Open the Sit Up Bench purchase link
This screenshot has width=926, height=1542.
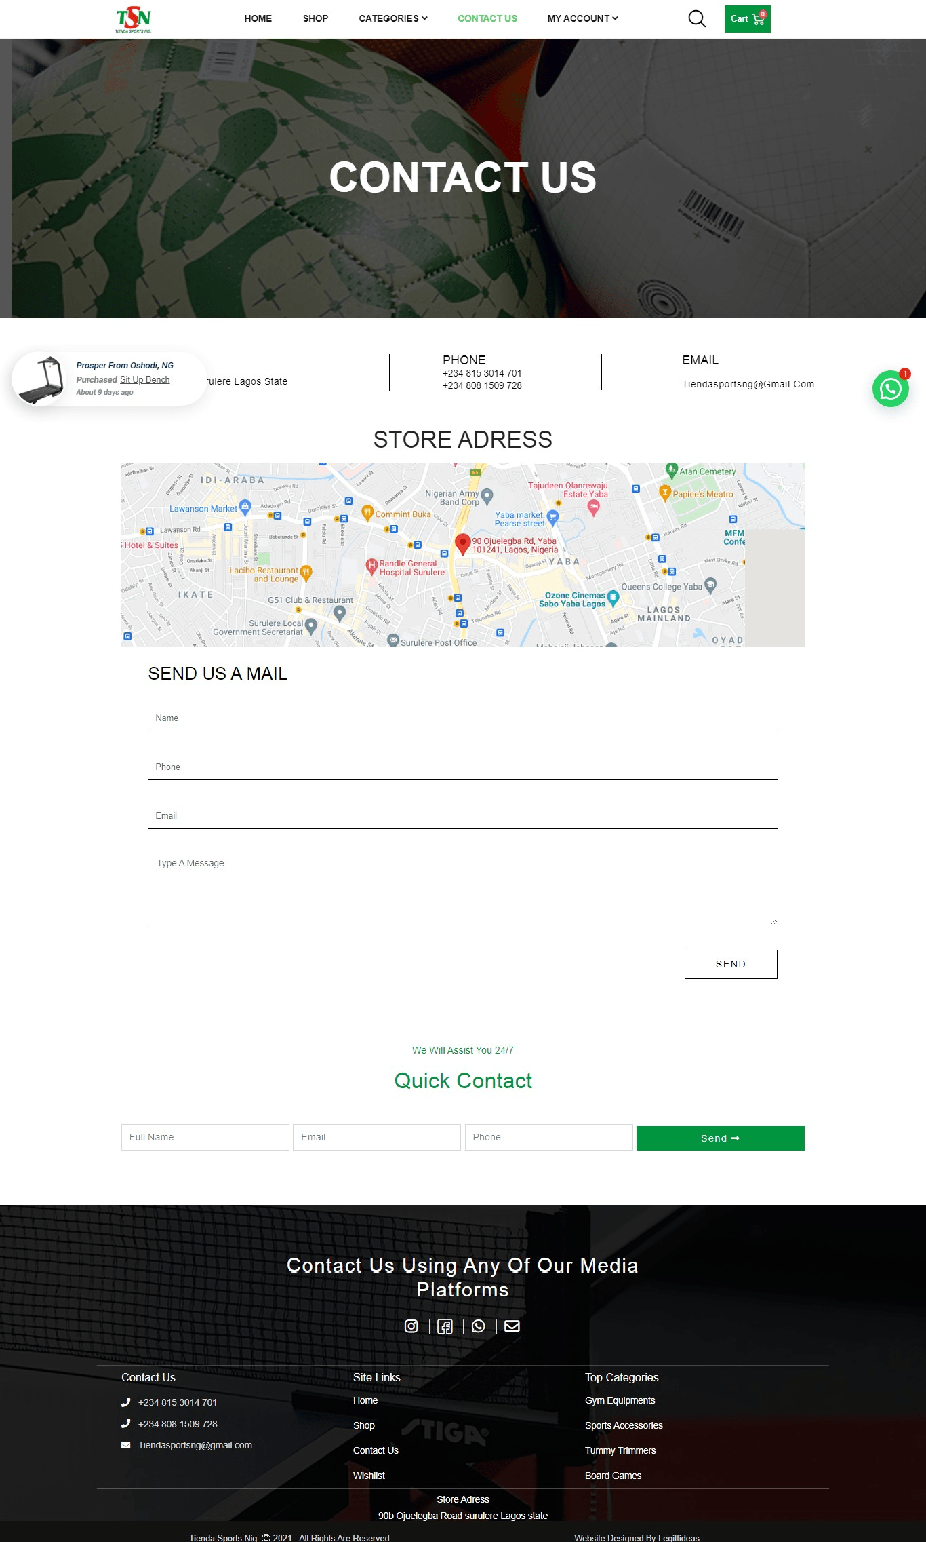pyautogui.click(x=144, y=380)
